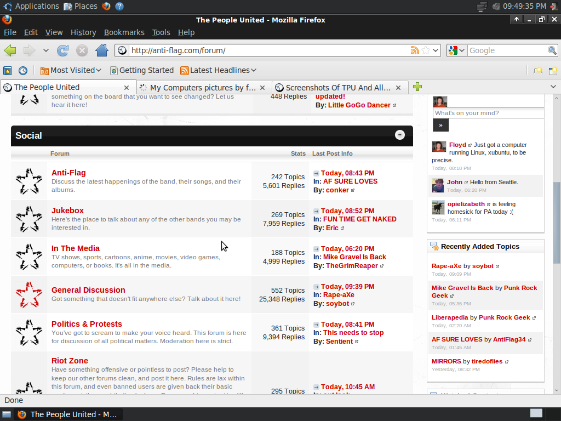This screenshot has height=421, width=561.
Task: Open the Bookmarks menu
Action: point(124,32)
